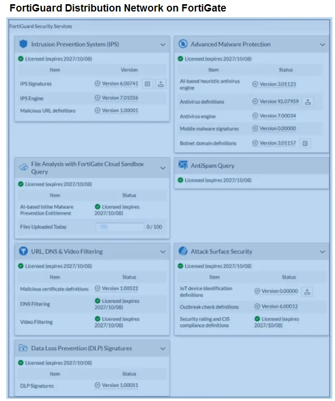Click the Data Loss Prevention folder icon
The width and height of the screenshot is (335, 401).
tap(24, 348)
